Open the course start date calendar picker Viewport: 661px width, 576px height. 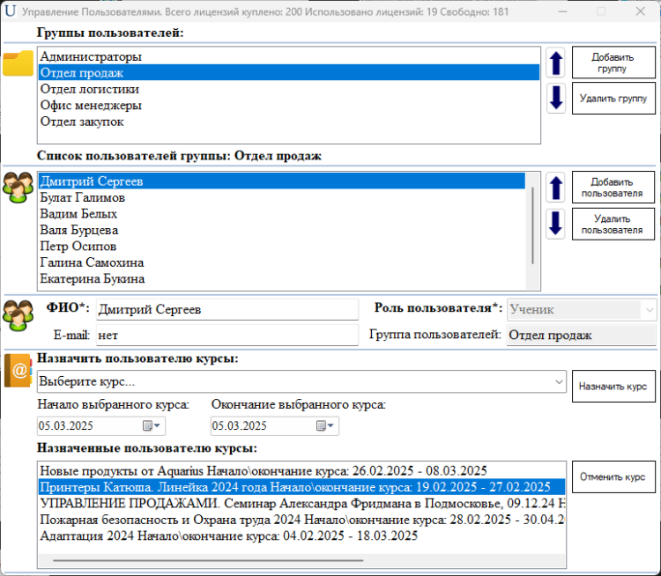(x=154, y=426)
